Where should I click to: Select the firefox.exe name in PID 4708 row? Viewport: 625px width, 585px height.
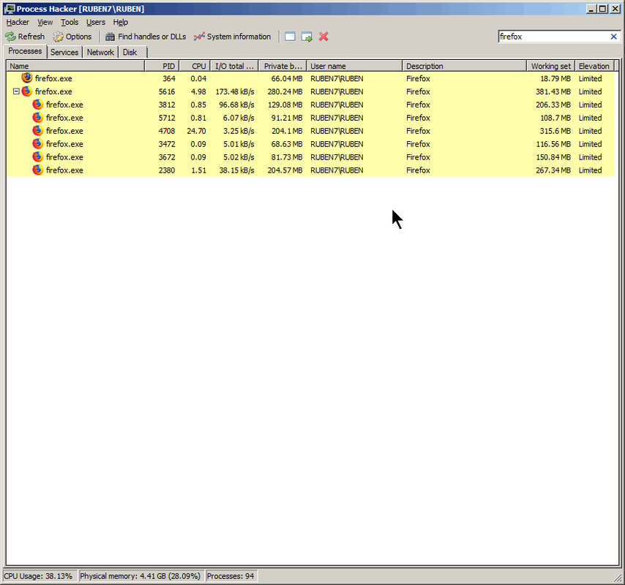(64, 131)
